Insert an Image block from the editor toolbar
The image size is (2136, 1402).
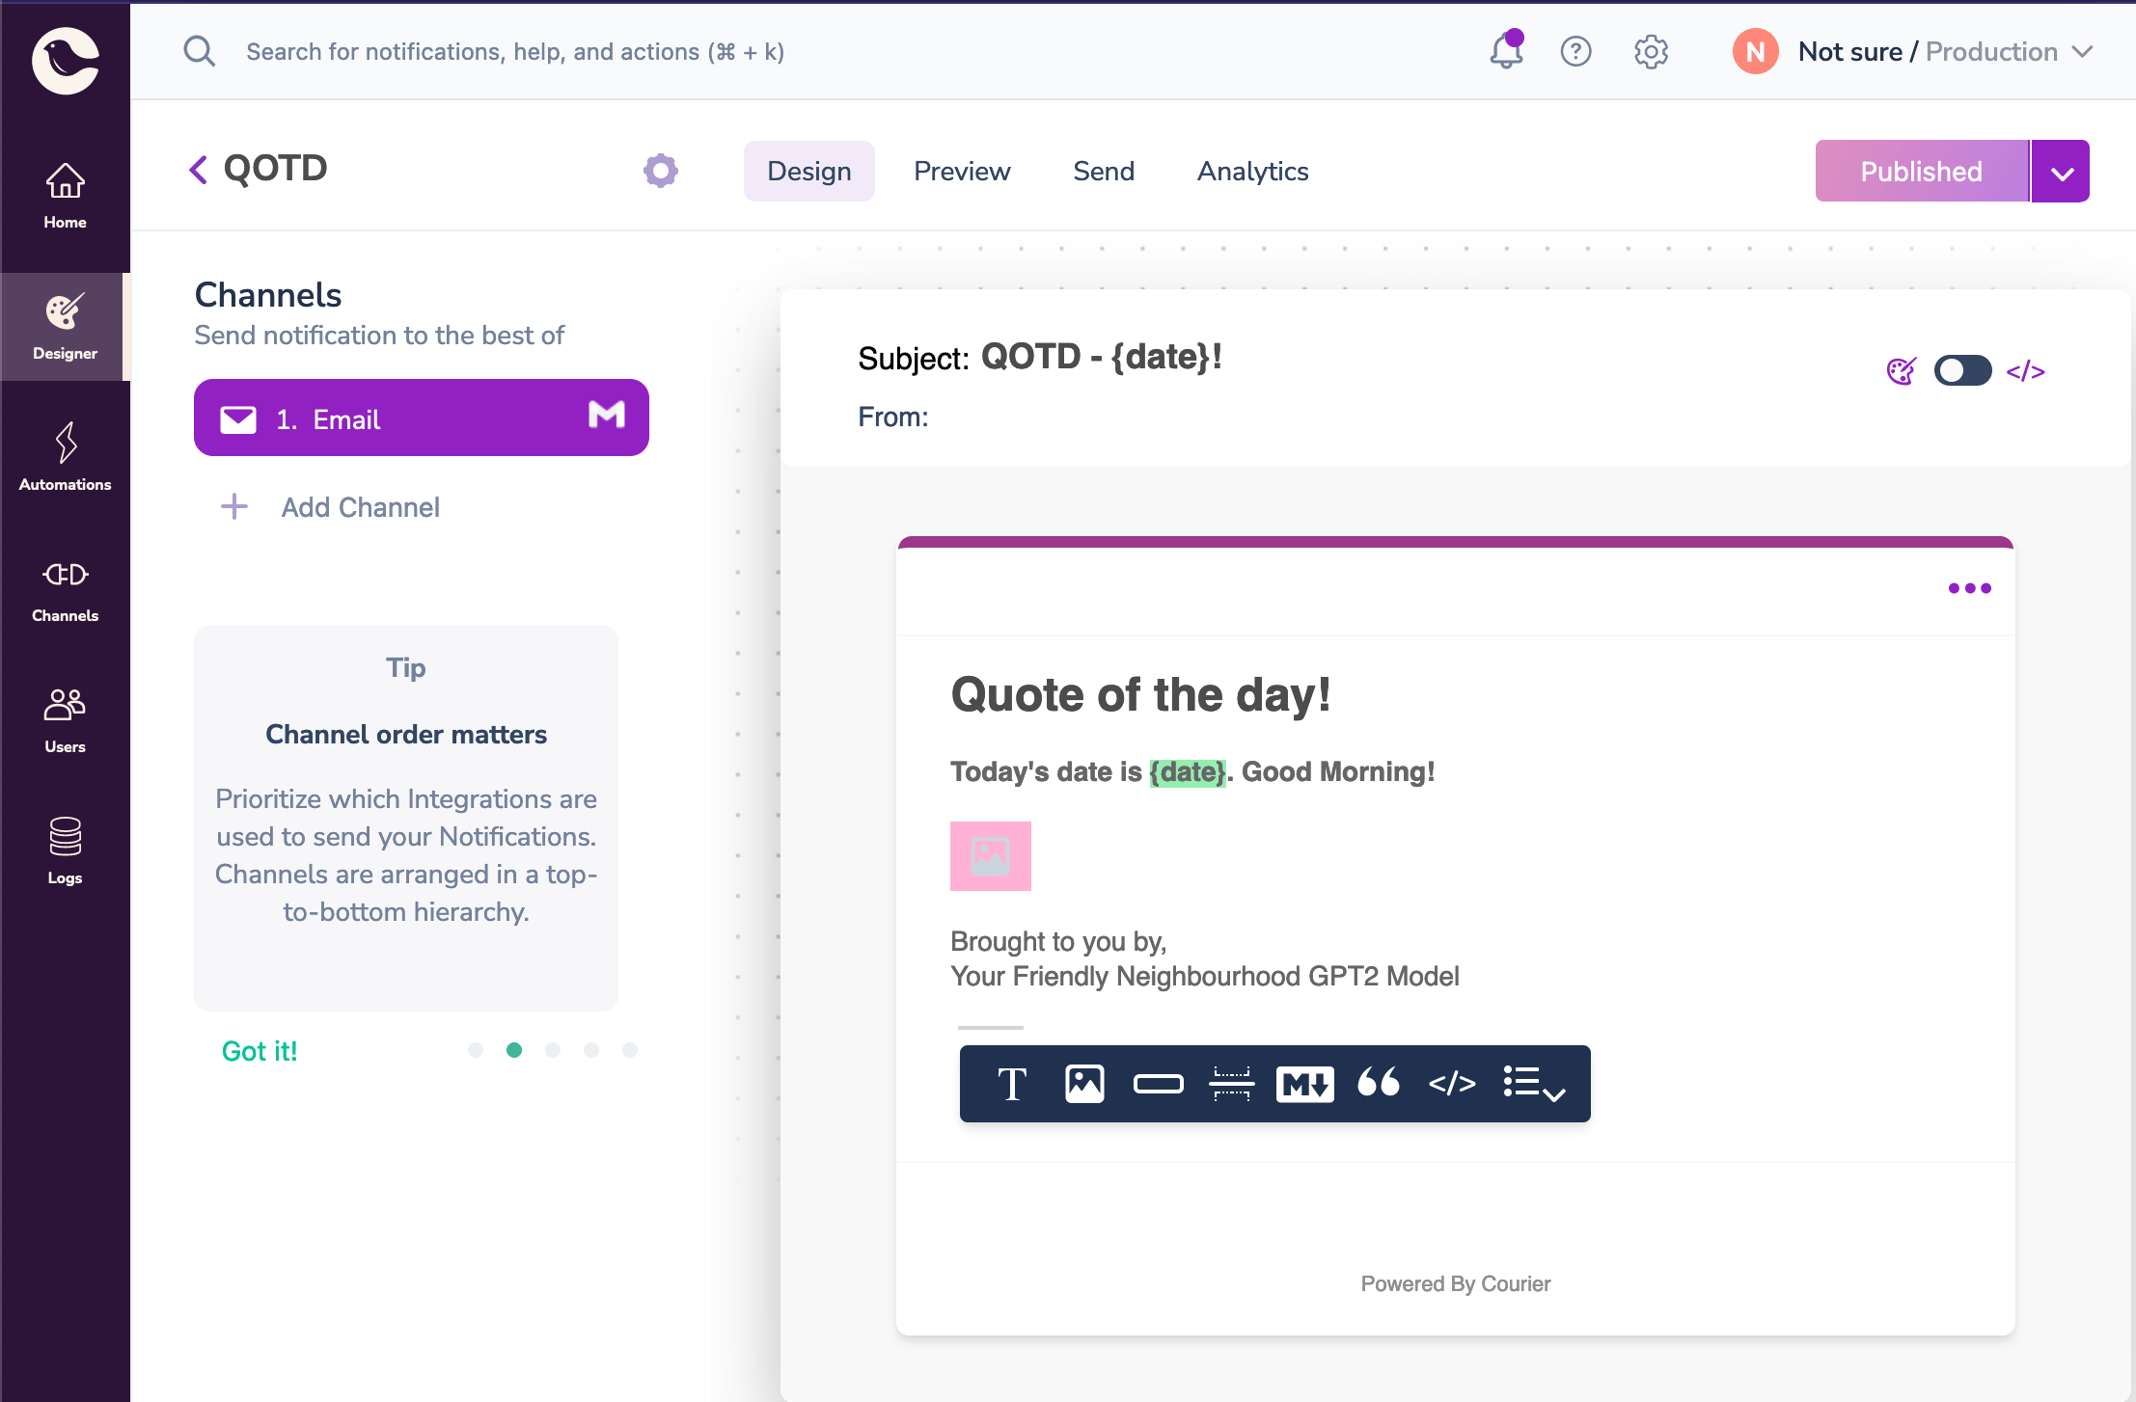click(1084, 1083)
